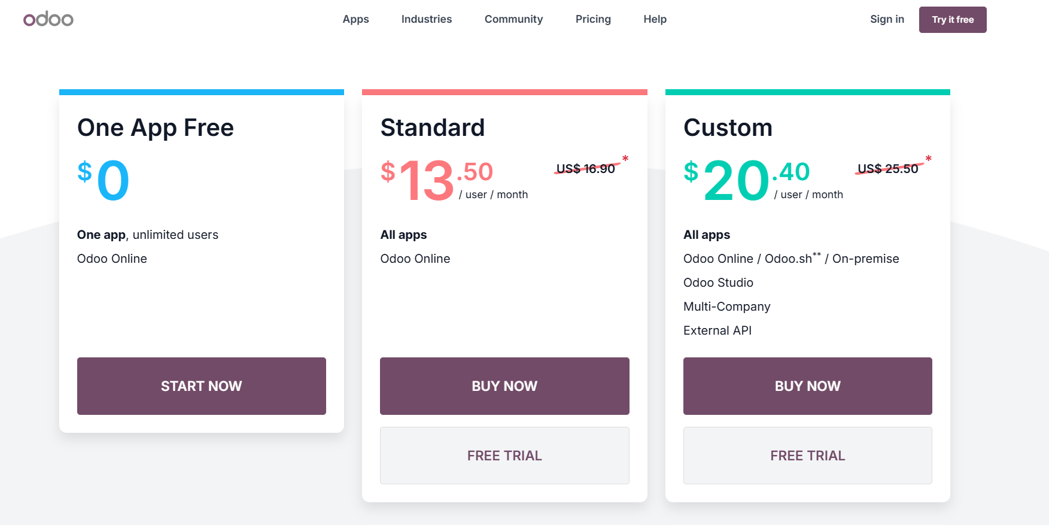1049x525 pixels.
Task: Click BUY NOW on the Standard plan
Action: pyautogui.click(x=504, y=386)
